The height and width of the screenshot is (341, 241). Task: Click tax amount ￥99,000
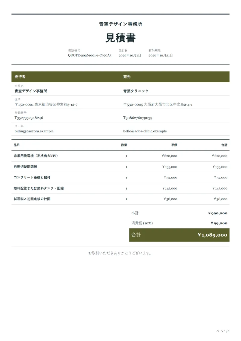pyautogui.click(x=219, y=223)
